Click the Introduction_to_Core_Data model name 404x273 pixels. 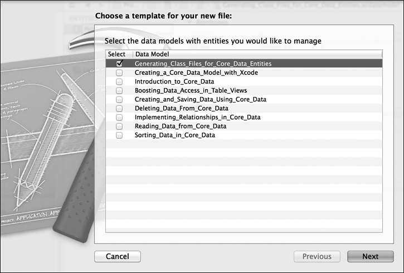click(x=174, y=82)
